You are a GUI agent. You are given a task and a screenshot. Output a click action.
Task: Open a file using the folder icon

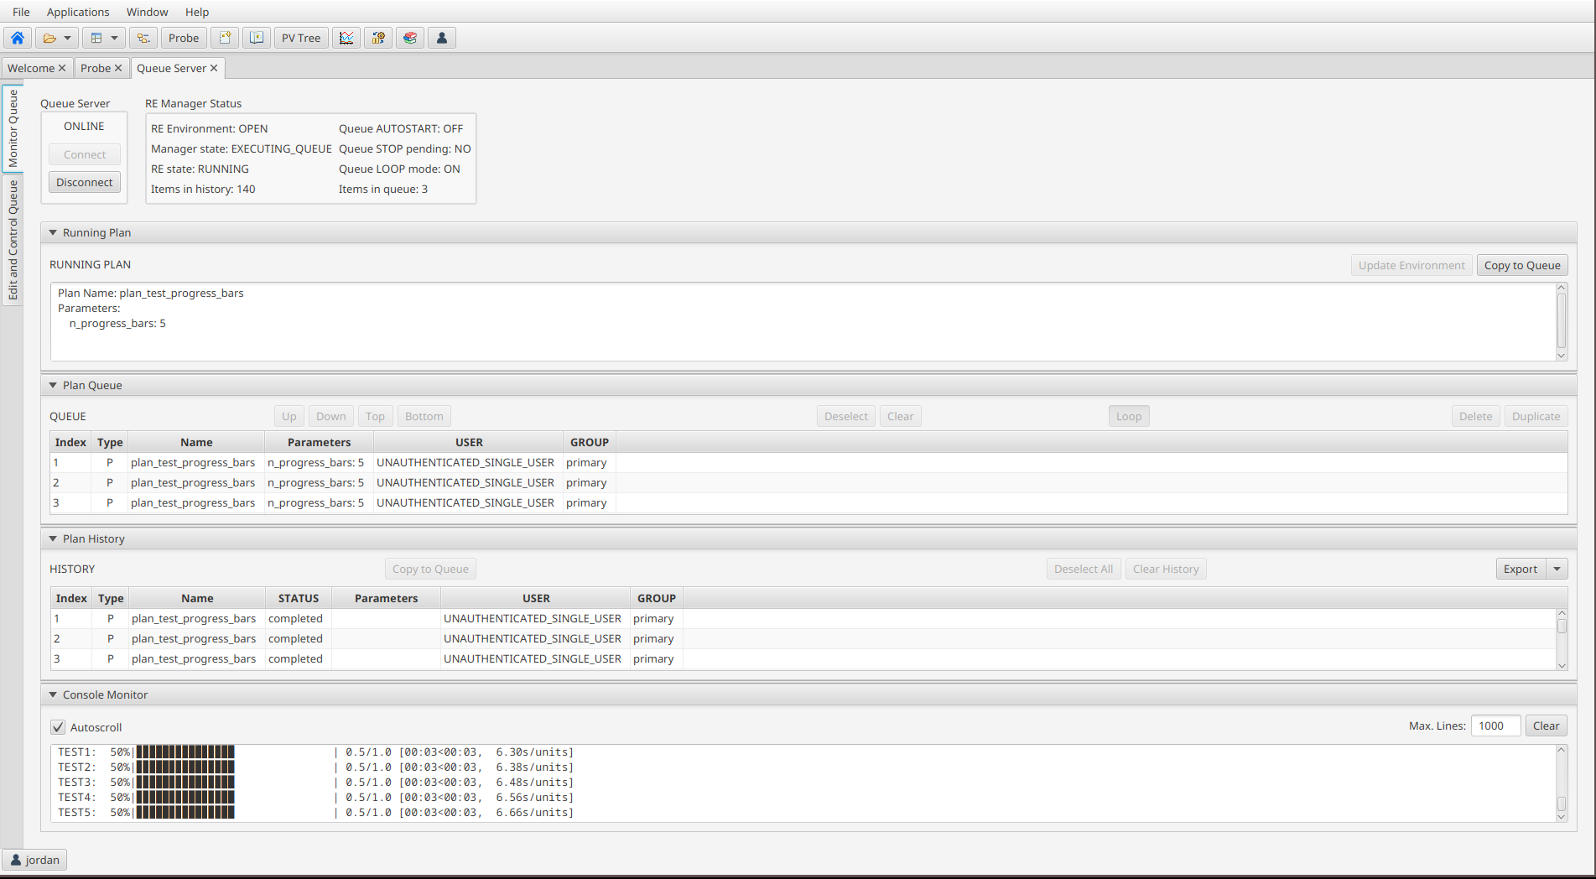(x=50, y=37)
